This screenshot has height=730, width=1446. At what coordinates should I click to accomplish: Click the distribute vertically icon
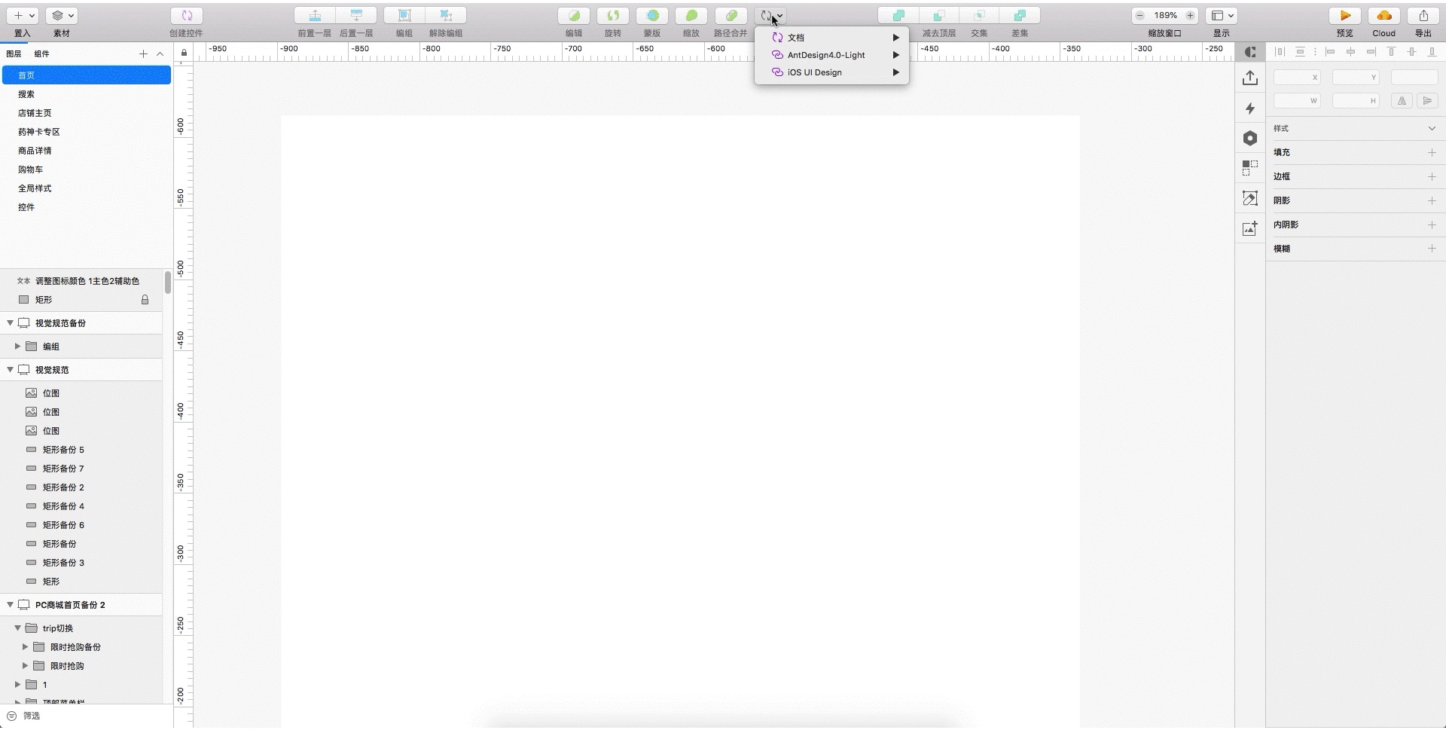click(x=1300, y=52)
